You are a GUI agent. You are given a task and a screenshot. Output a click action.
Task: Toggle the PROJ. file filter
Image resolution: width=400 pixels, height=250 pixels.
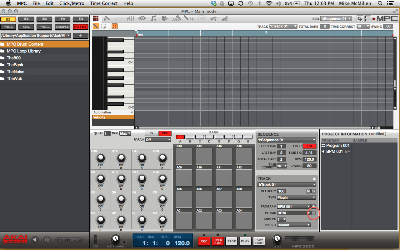(x=8, y=27)
